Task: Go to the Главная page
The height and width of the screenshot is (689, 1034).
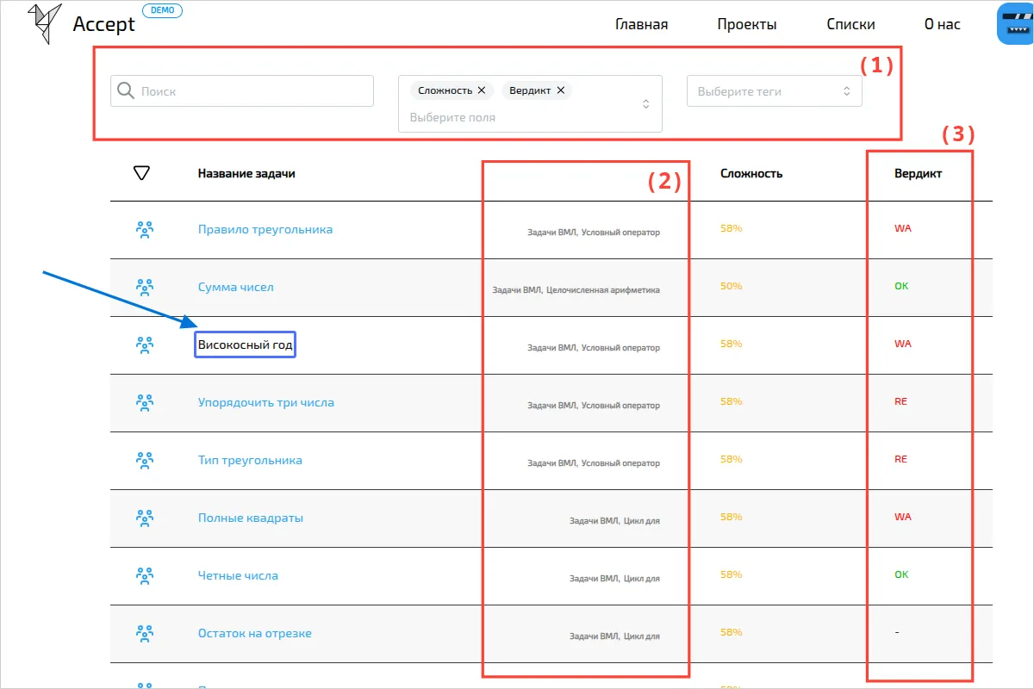Action: click(641, 24)
